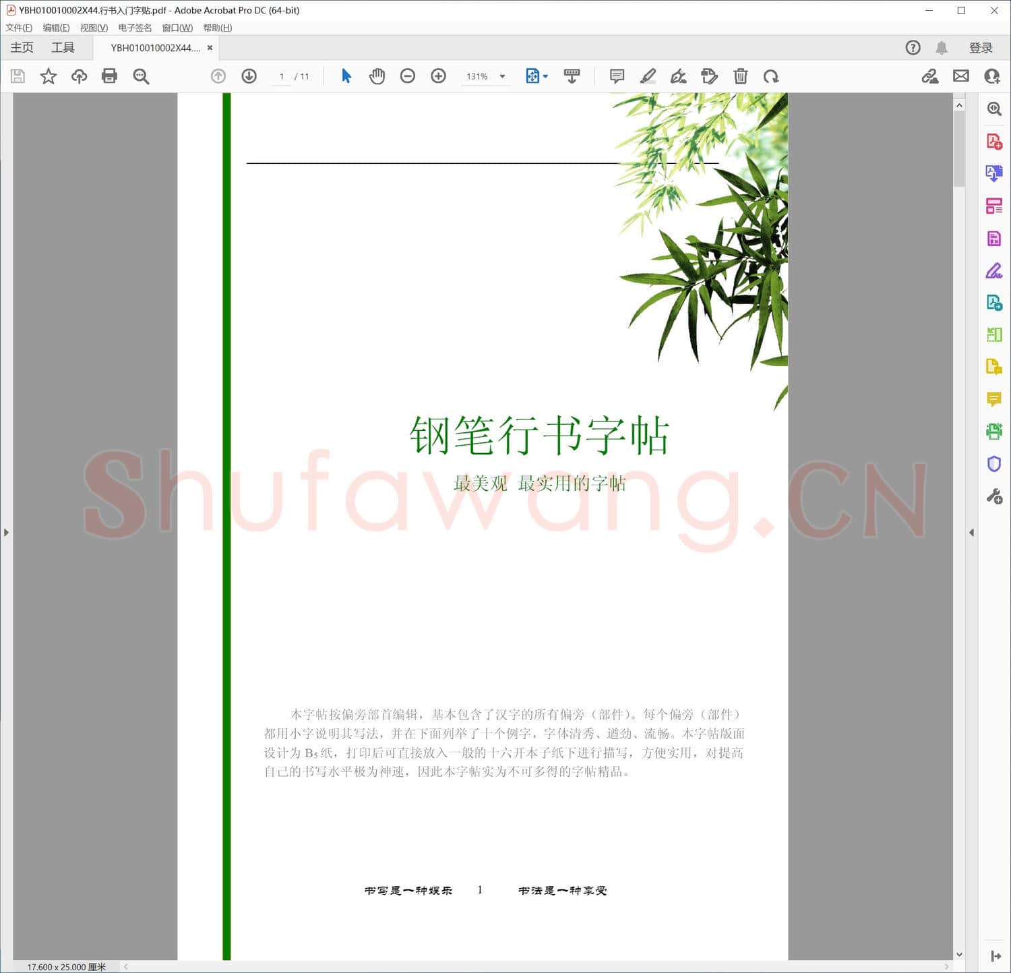This screenshot has width=1011, height=973.
Task: Switch to the 主页 tab
Action: click(22, 47)
